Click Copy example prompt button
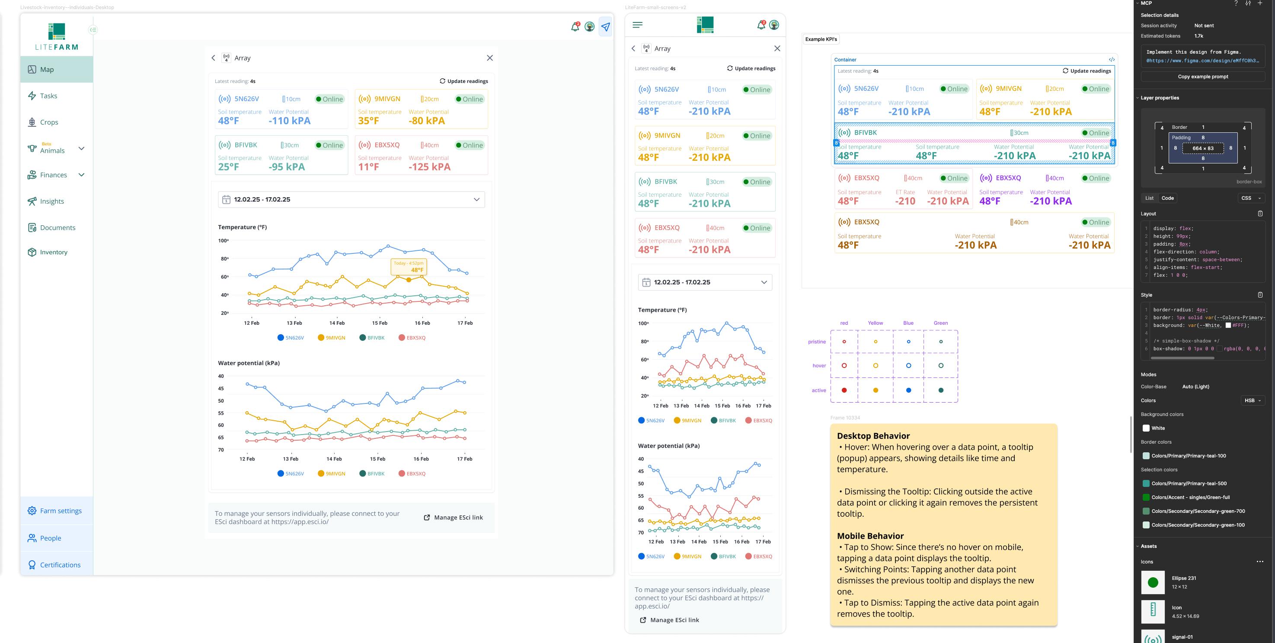Viewport: 1275px width, 643px height. click(x=1203, y=77)
